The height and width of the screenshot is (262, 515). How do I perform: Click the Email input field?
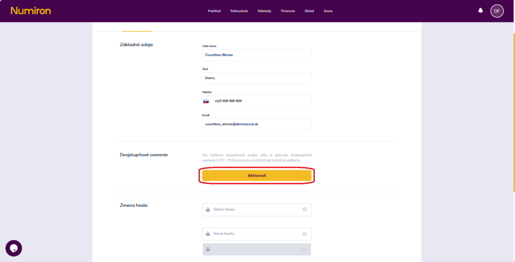(x=256, y=124)
